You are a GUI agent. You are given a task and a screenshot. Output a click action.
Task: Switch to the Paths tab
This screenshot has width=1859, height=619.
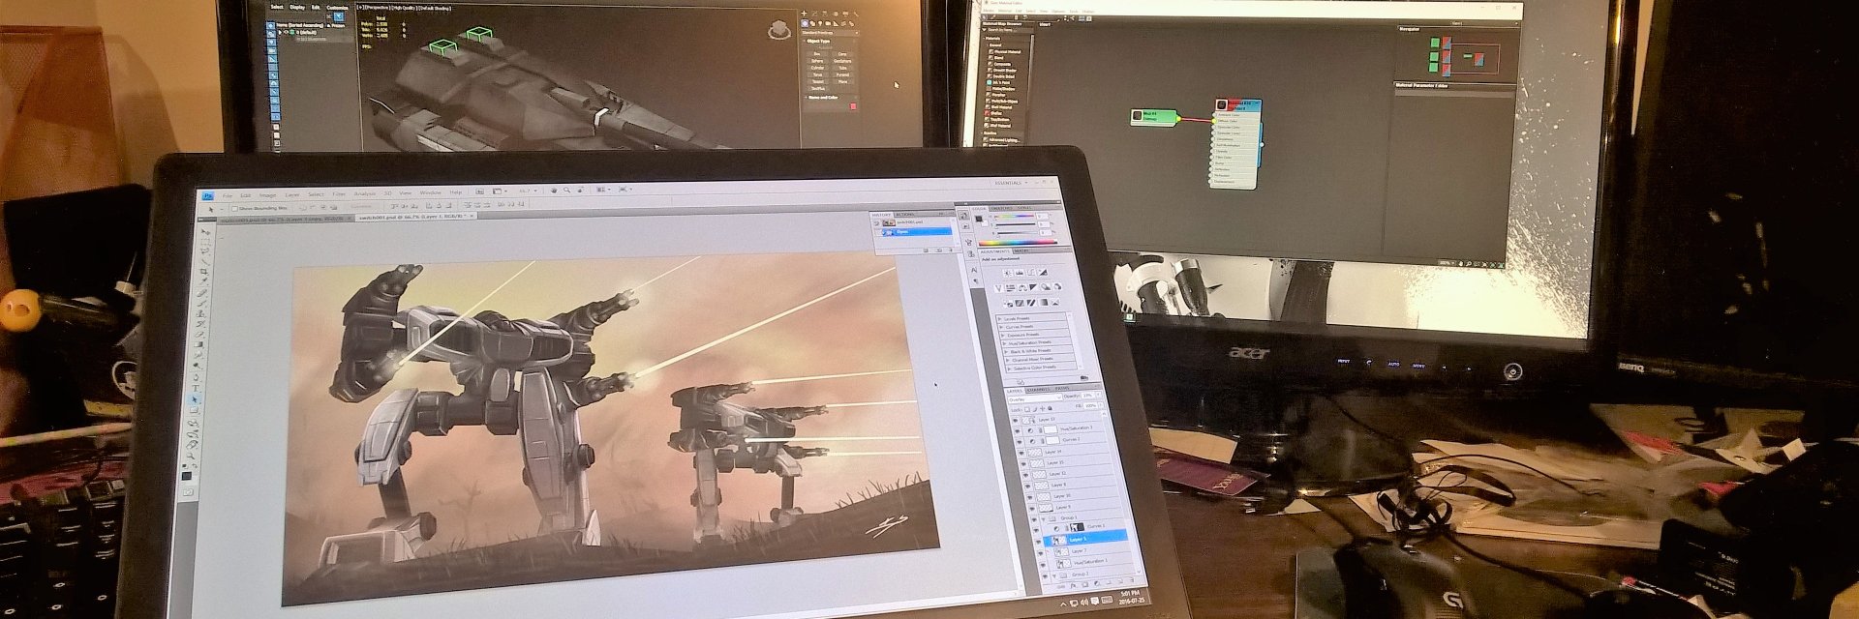point(1062,388)
